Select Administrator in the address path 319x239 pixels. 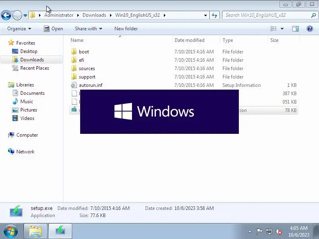[59, 15]
